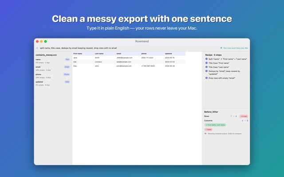Viewport: 284px width, 177px height.
Task: Click the red close window button
Action: coord(37,41)
